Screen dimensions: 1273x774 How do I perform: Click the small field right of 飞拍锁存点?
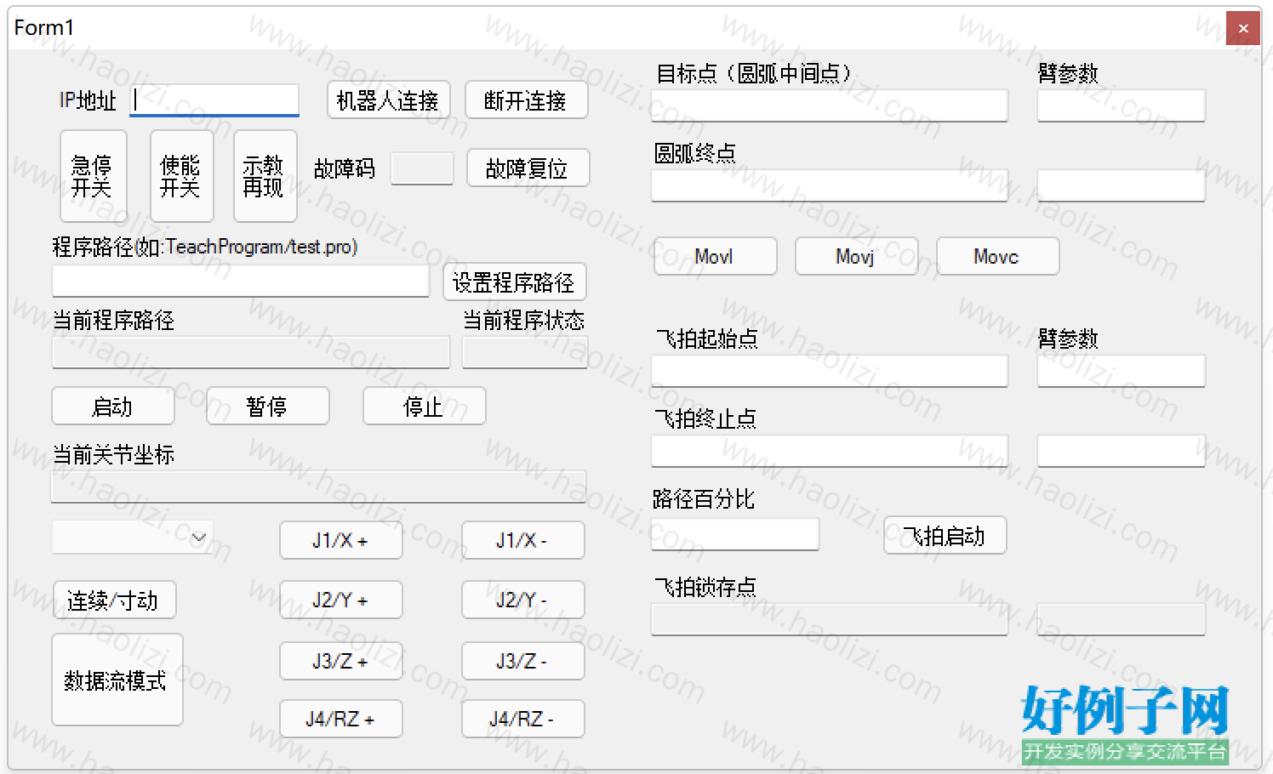pyautogui.click(x=1122, y=619)
